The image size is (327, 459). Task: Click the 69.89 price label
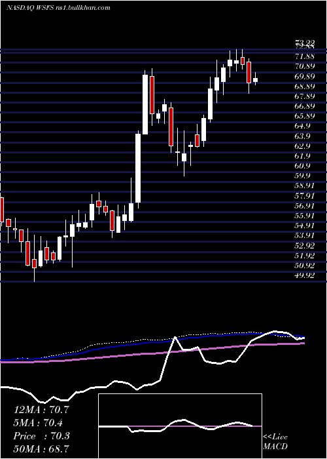tap(305, 77)
